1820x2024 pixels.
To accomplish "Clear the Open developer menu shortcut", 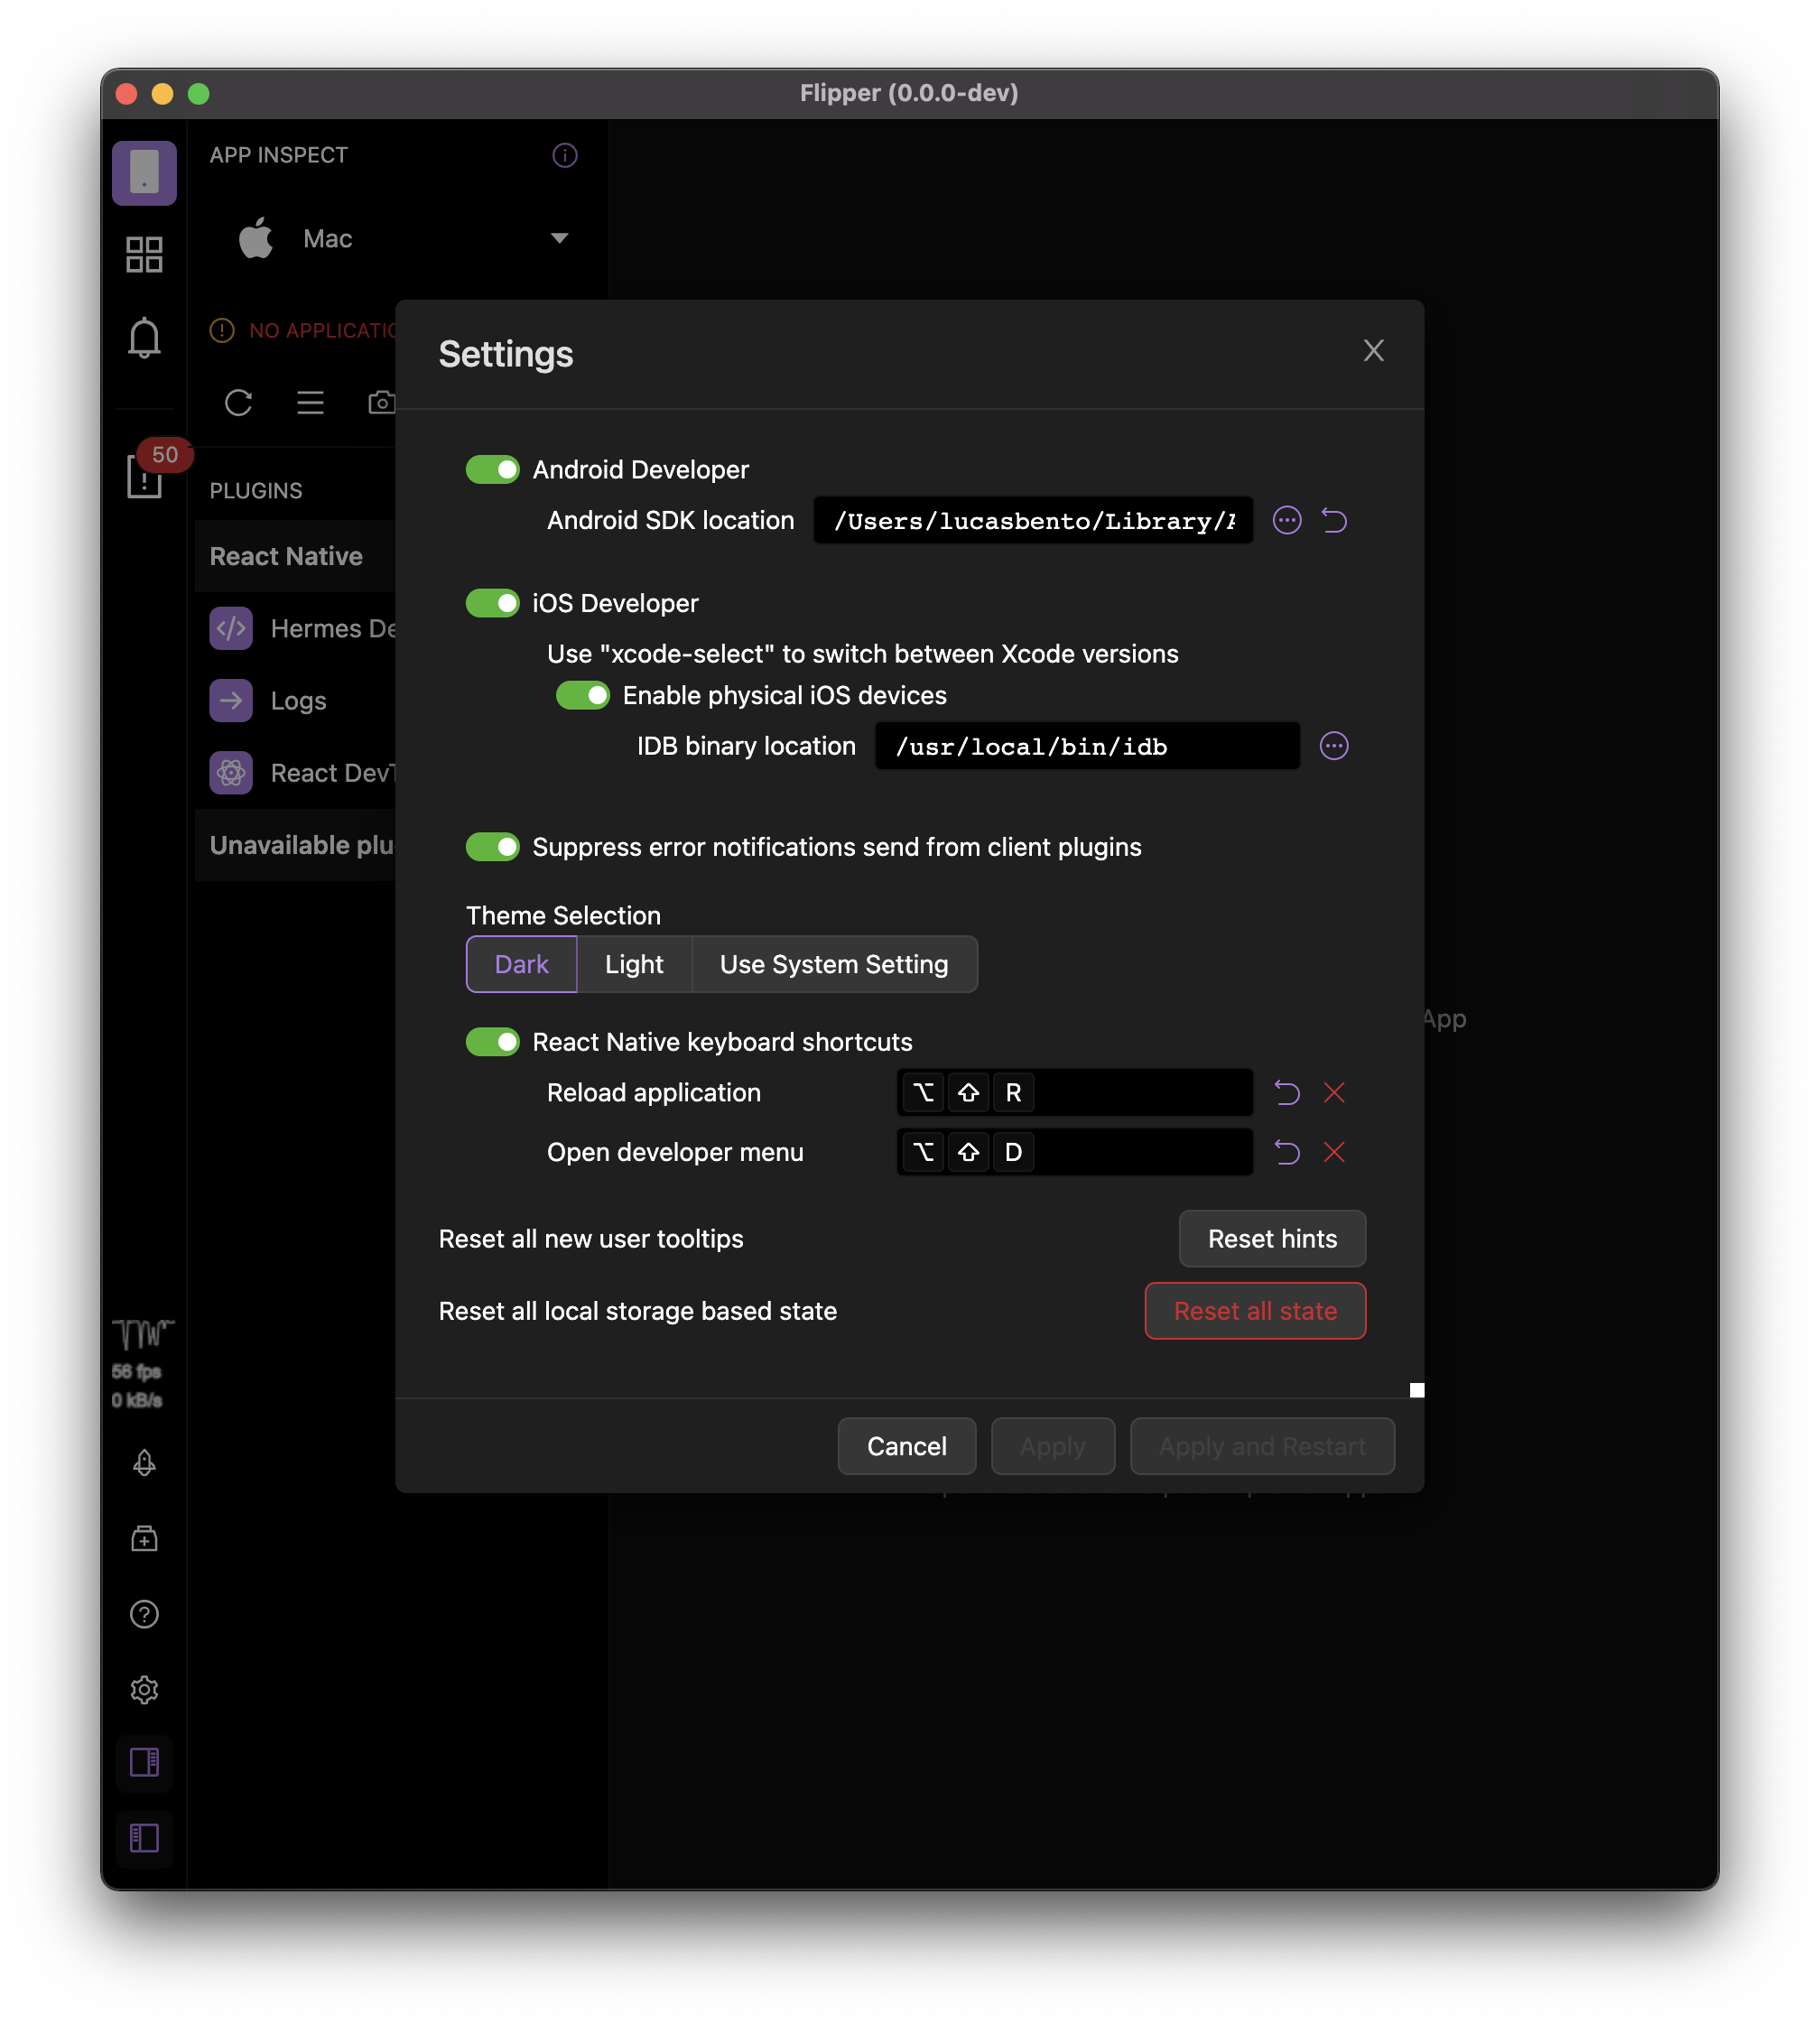I will pos(1333,1152).
